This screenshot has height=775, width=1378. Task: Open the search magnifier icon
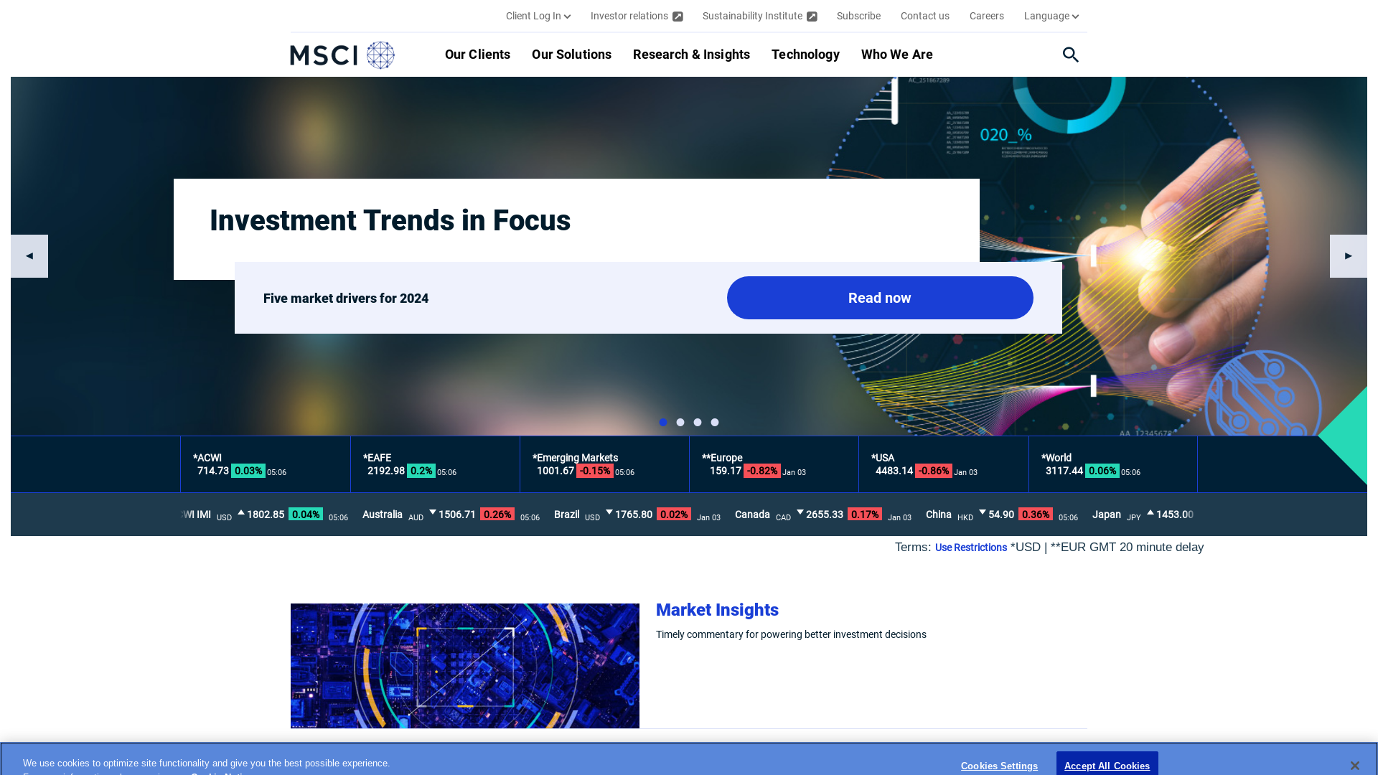pyautogui.click(x=1070, y=55)
